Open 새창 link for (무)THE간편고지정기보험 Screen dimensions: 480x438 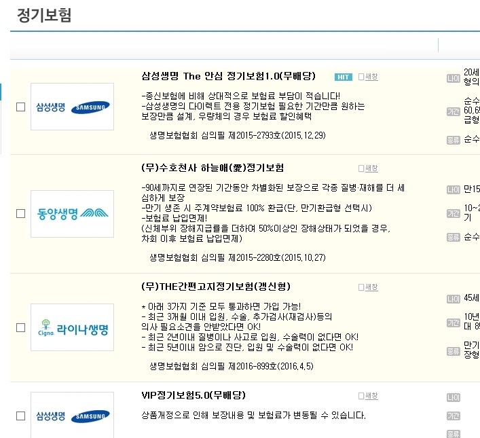371,287
